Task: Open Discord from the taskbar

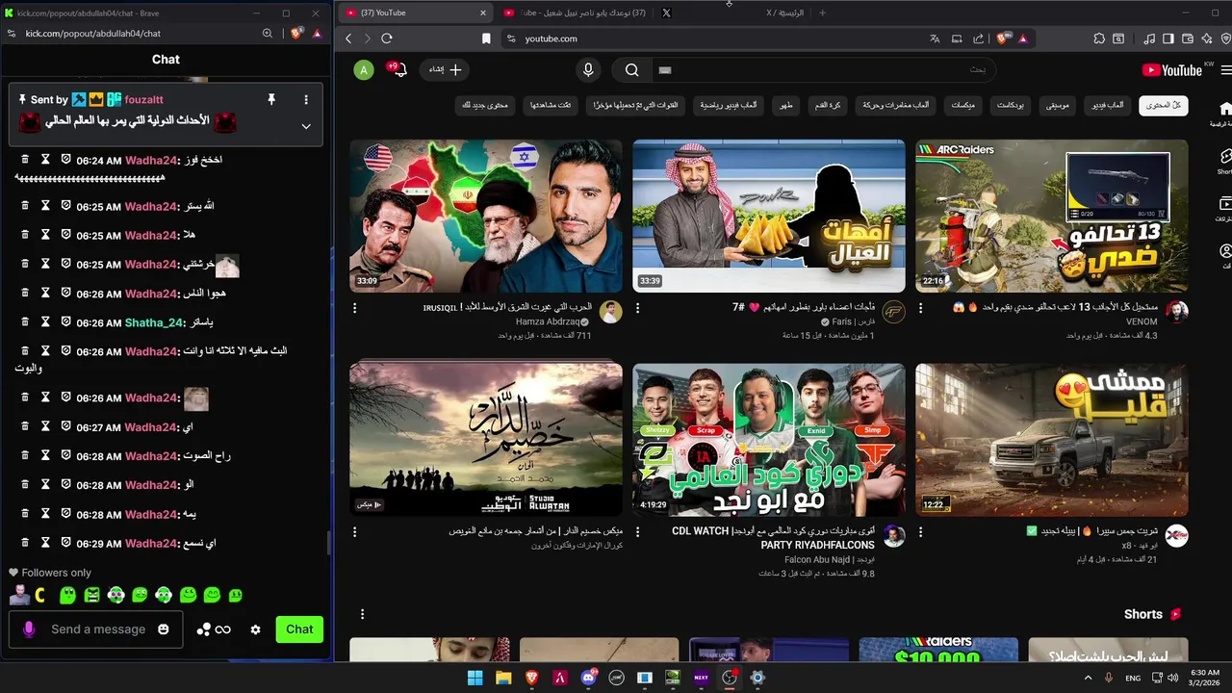Action: point(588,678)
